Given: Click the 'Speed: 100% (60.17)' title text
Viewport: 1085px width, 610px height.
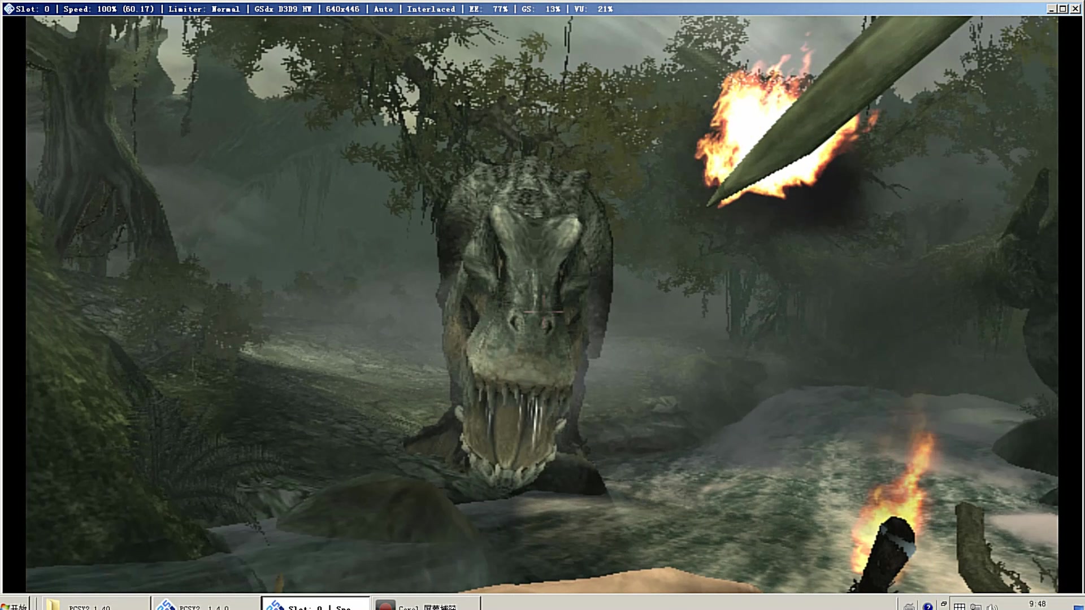Looking at the screenshot, I should (x=108, y=9).
